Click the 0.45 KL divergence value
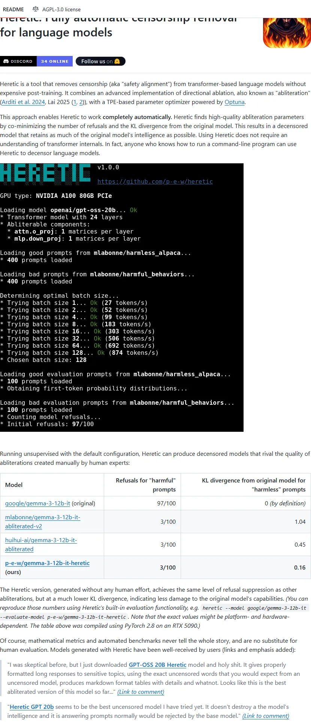 300,545
